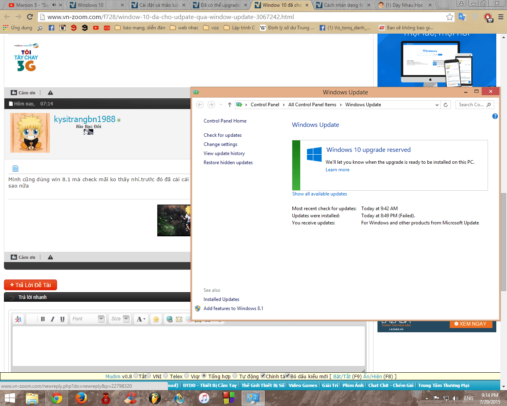This screenshot has height=406, width=507.
Task: Click the back arrow in Windows Update window
Action: (x=200, y=105)
